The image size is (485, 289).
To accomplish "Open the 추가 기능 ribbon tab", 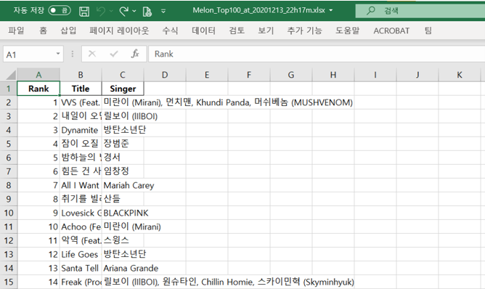I will click(305, 30).
